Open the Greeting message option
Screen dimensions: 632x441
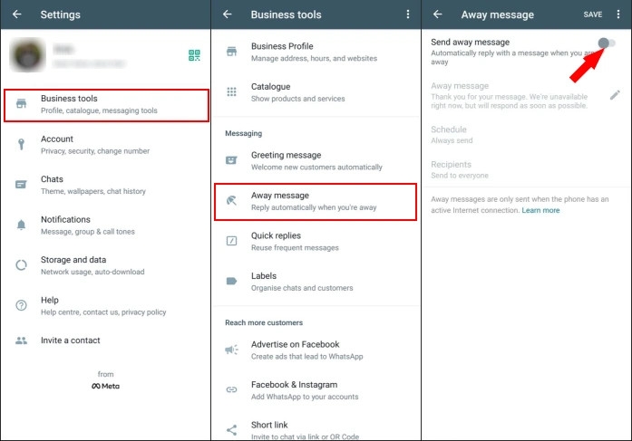pos(316,160)
